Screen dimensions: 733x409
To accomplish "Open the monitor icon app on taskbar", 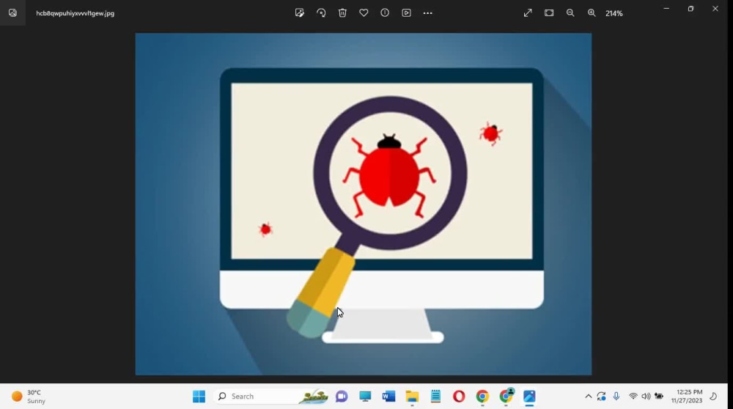I will coord(365,397).
